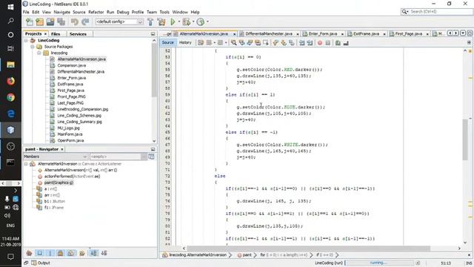Open the Debug Project dropdown arrow
The width and height of the screenshot is (474, 267).
pyautogui.click(x=193, y=22)
